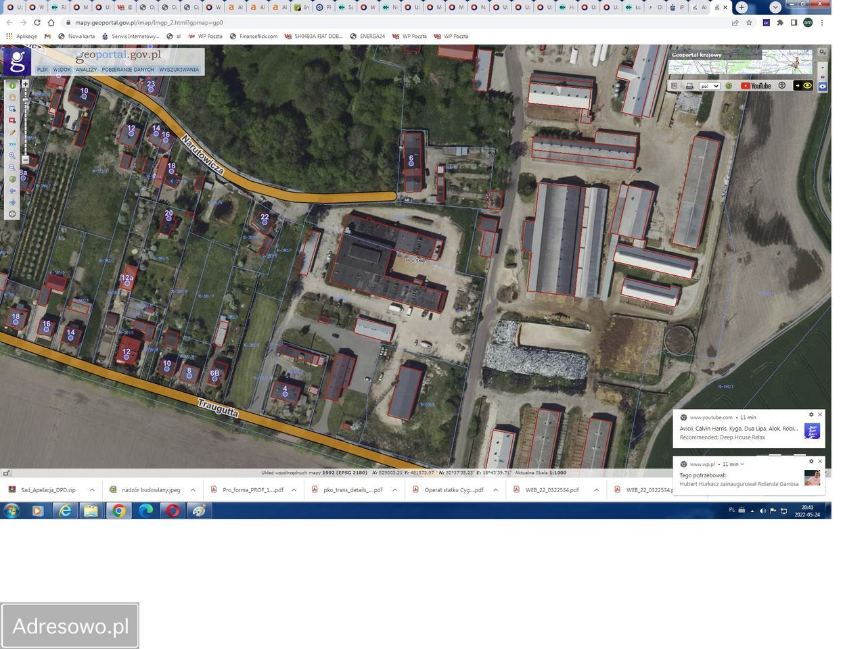
Task: Pick the pencil drawing tool
Action: tap(12, 133)
